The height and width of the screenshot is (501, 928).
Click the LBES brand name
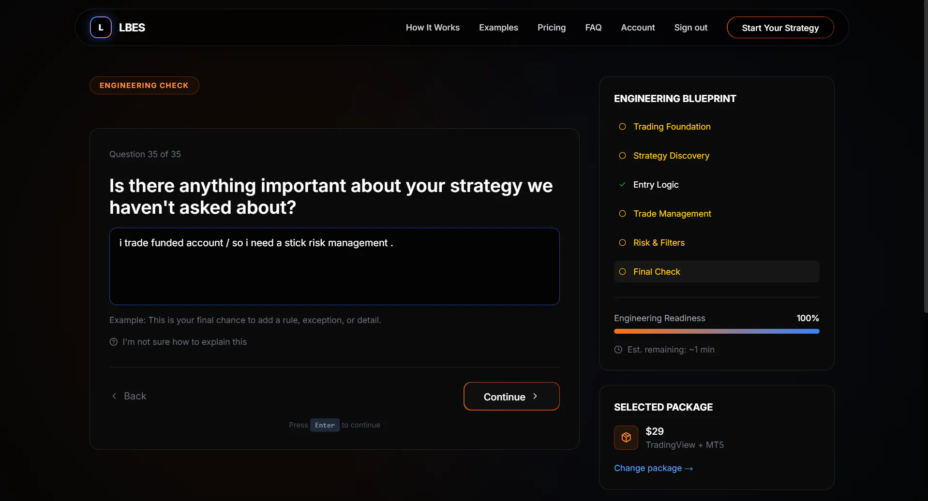coord(132,28)
